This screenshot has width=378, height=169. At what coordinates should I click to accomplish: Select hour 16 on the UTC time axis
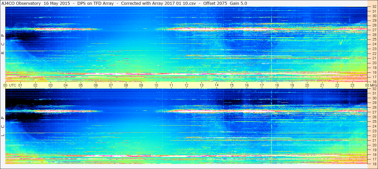pyautogui.click(x=247, y=85)
